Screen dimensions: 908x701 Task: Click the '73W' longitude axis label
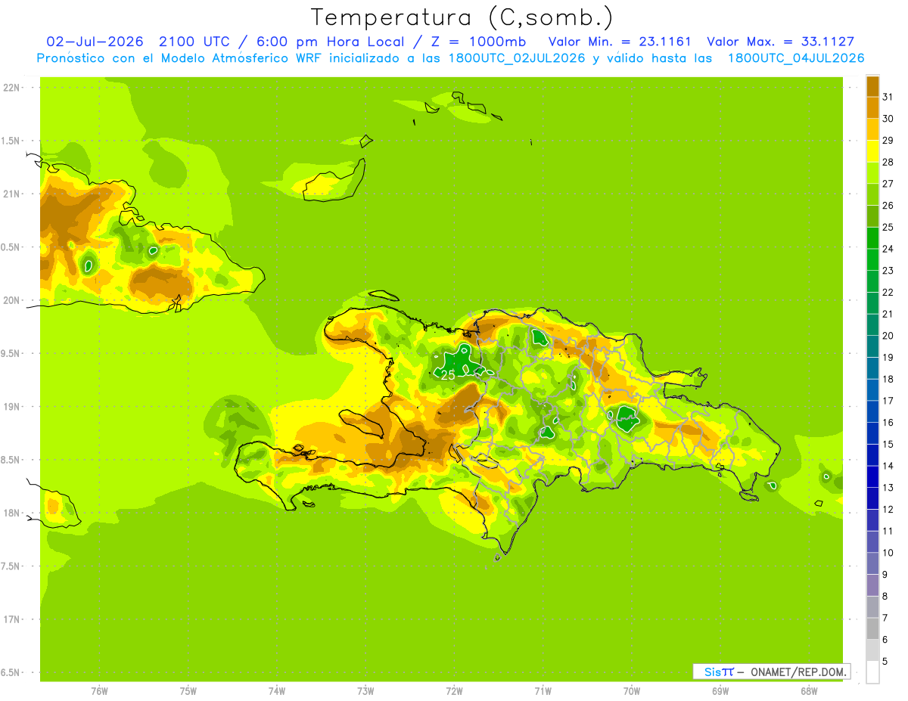365,691
